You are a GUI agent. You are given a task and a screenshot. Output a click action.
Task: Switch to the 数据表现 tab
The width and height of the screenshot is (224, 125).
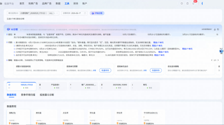click(12, 95)
